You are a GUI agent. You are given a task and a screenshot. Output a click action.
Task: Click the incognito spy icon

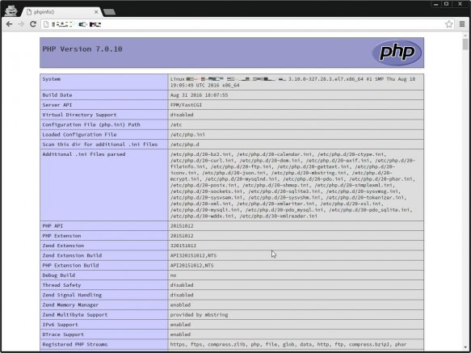coord(11,11)
